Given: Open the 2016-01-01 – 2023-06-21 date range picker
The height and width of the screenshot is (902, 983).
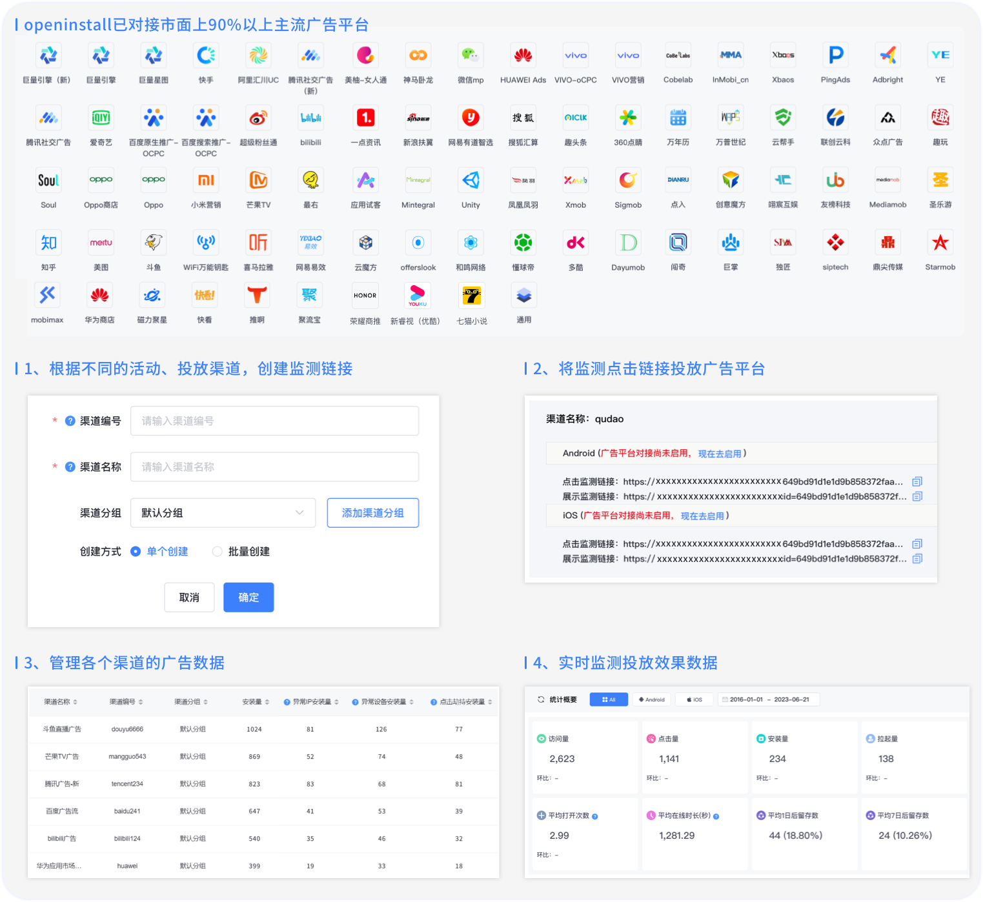Looking at the screenshot, I should pyautogui.click(x=769, y=699).
